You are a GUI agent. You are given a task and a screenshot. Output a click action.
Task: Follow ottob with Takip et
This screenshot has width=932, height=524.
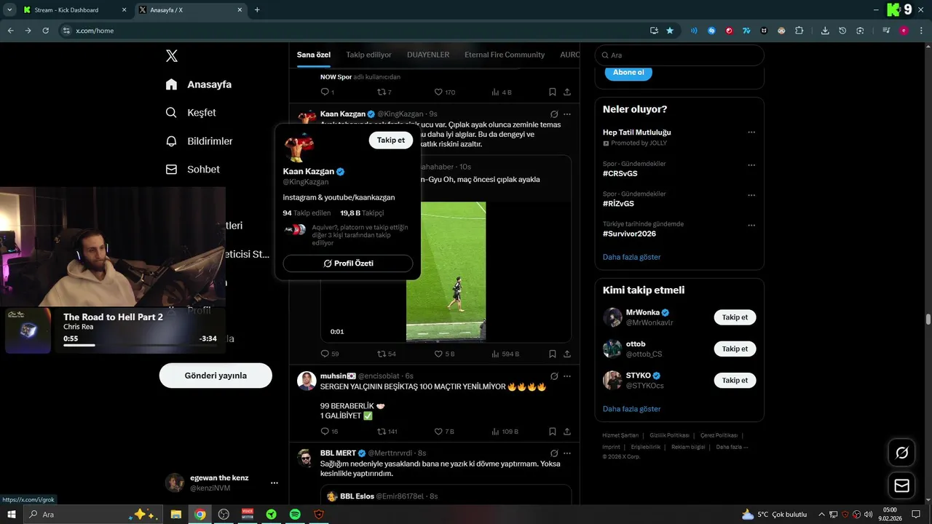735,349
